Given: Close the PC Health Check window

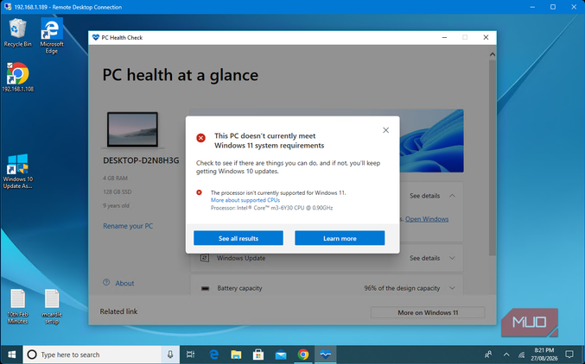Looking at the screenshot, I should 486,37.
